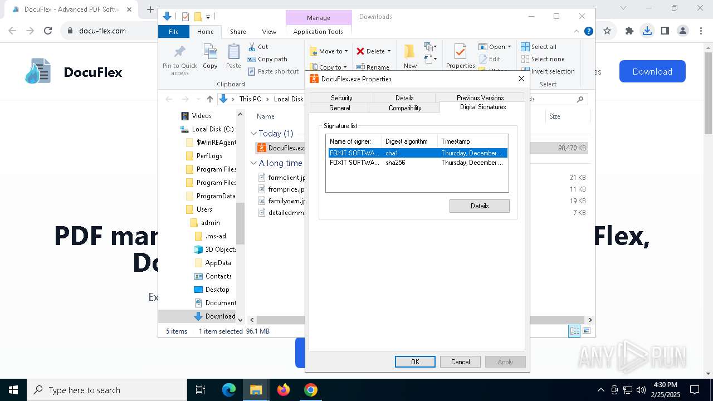Select the DocuFlex.exe file
Viewport: 713px width, 401px height.
pyautogui.click(x=280, y=148)
